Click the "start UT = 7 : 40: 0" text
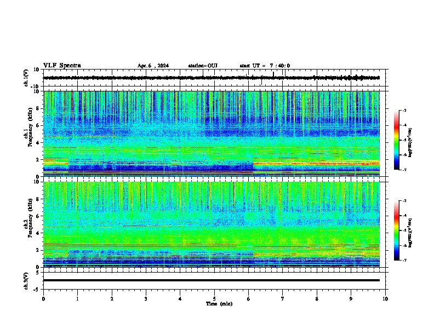 point(265,66)
